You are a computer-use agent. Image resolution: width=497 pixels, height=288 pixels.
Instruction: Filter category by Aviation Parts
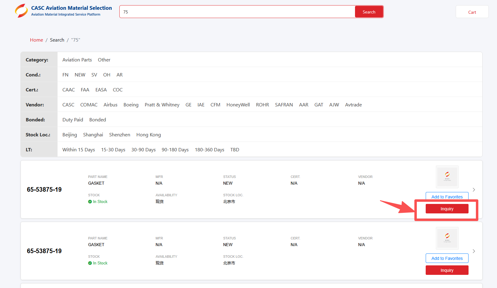click(77, 60)
